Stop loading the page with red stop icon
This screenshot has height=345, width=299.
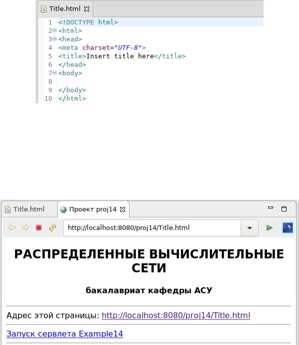click(39, 227)
